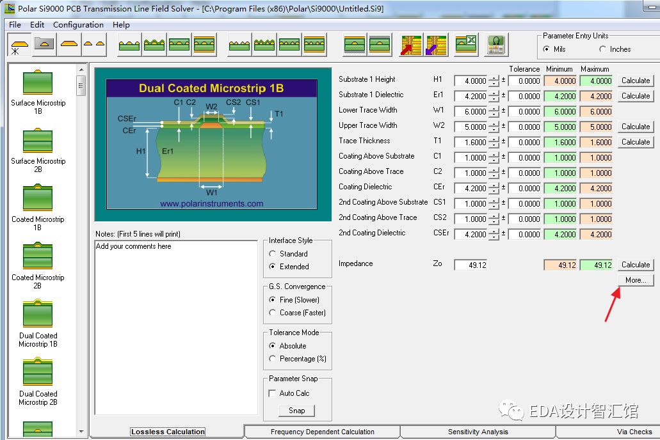Click the Coating Above Trace C2 spinner

point(494,173)
